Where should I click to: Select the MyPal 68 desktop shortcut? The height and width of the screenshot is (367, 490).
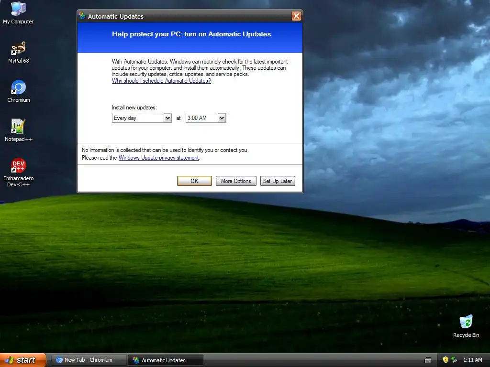pyautogui.click(x=18, y=53)
